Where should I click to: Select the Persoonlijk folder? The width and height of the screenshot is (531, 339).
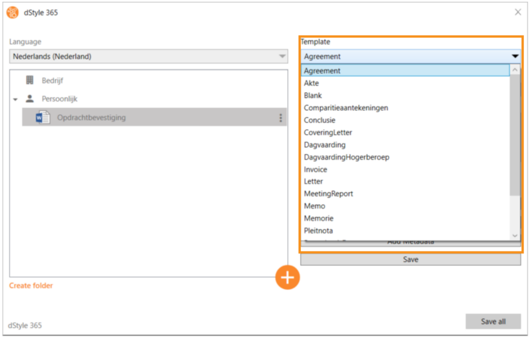click(x=60, y=99)
